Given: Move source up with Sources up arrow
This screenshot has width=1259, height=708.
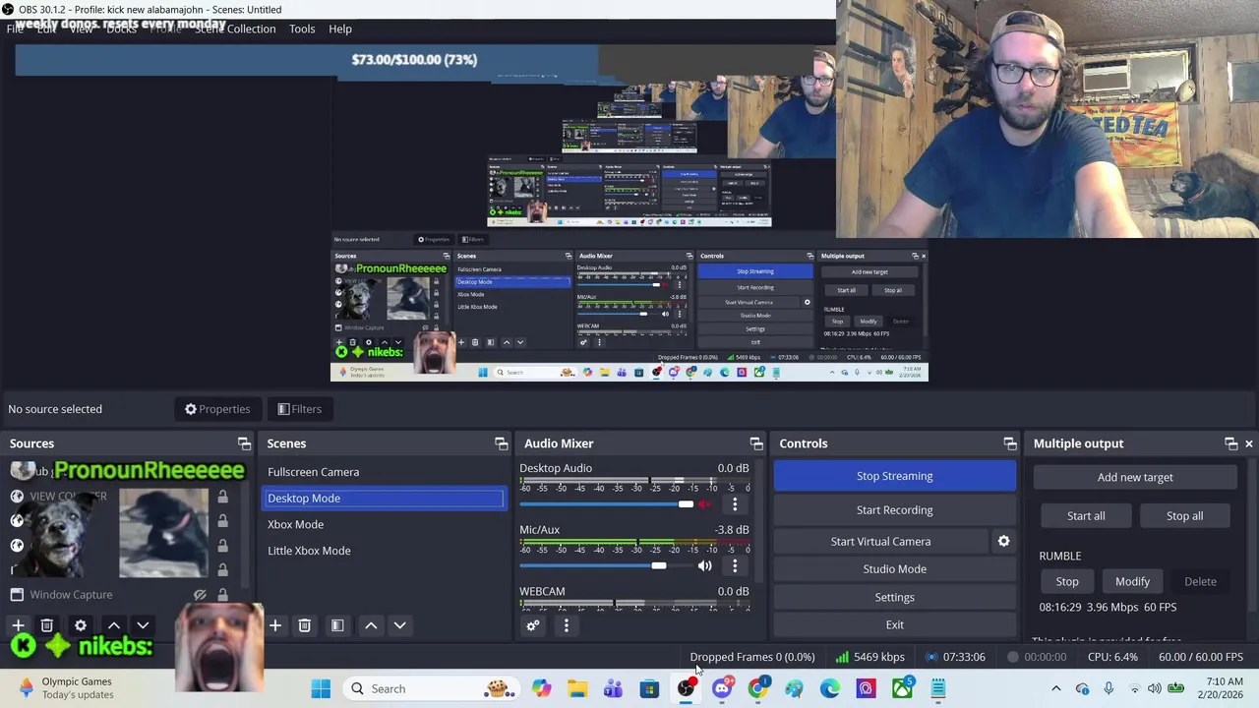Looking at the screenshot, I should pyautogui.click(x=114, y=625).
